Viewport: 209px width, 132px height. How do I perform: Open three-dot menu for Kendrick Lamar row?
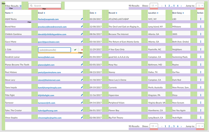tap(201, 57)
